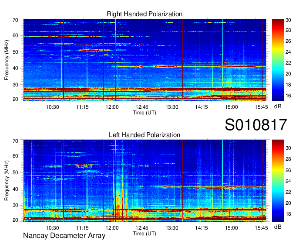Click the lower plot's color scale bar
This screenshot has height=241, width=296.
[278, 181]
